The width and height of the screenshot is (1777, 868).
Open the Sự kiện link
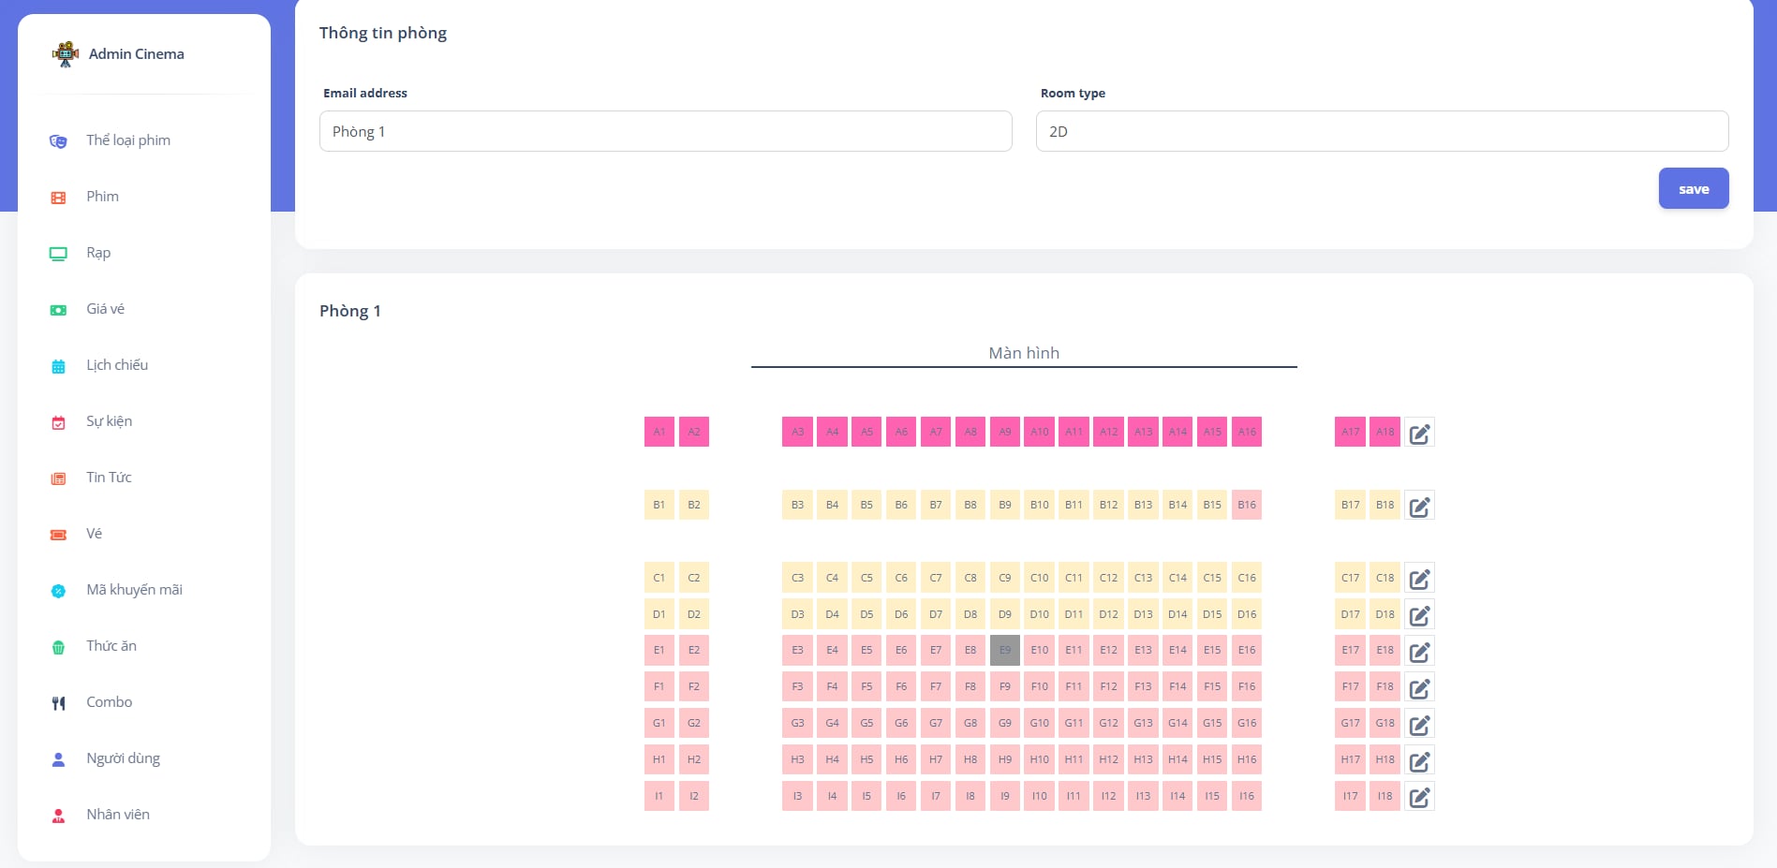click(109, 421)
